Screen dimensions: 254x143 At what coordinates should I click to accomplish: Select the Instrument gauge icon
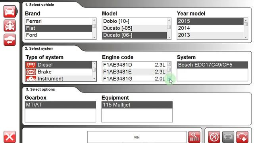click(x=31, y=79)
